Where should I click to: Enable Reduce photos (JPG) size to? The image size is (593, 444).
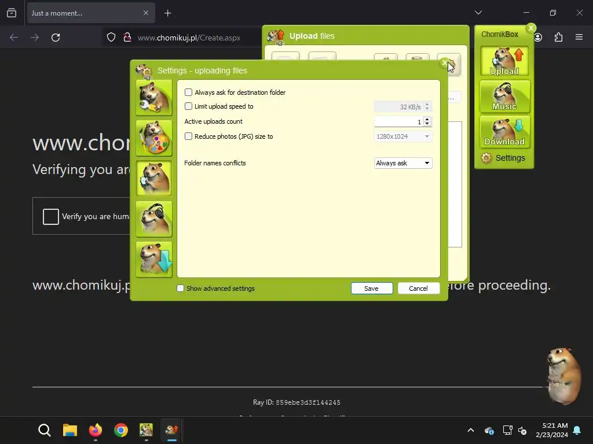(188, 136)
